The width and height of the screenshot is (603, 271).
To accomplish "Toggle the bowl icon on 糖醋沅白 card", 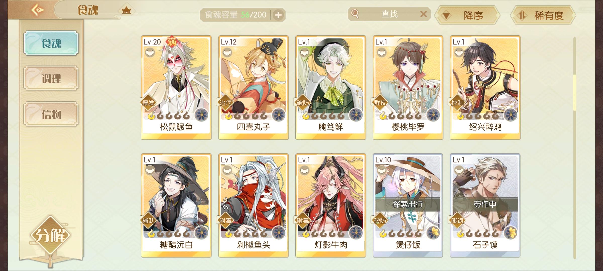I will click(150, 170).
